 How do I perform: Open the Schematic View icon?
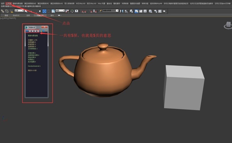click(x=145, y=11)
